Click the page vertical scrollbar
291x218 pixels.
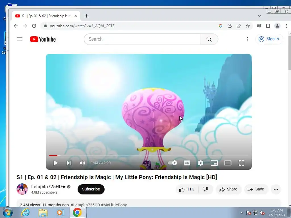pyautogui.click(x=290, y=53)
